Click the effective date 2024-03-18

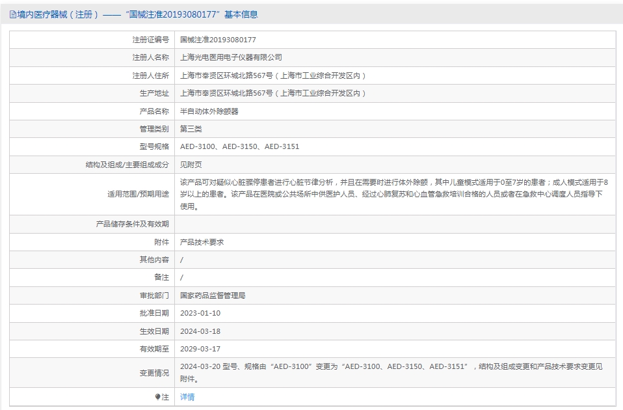click(200, 331)
